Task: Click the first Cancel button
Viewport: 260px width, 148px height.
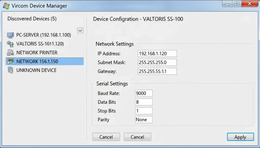Action: (x=106, y=137)
